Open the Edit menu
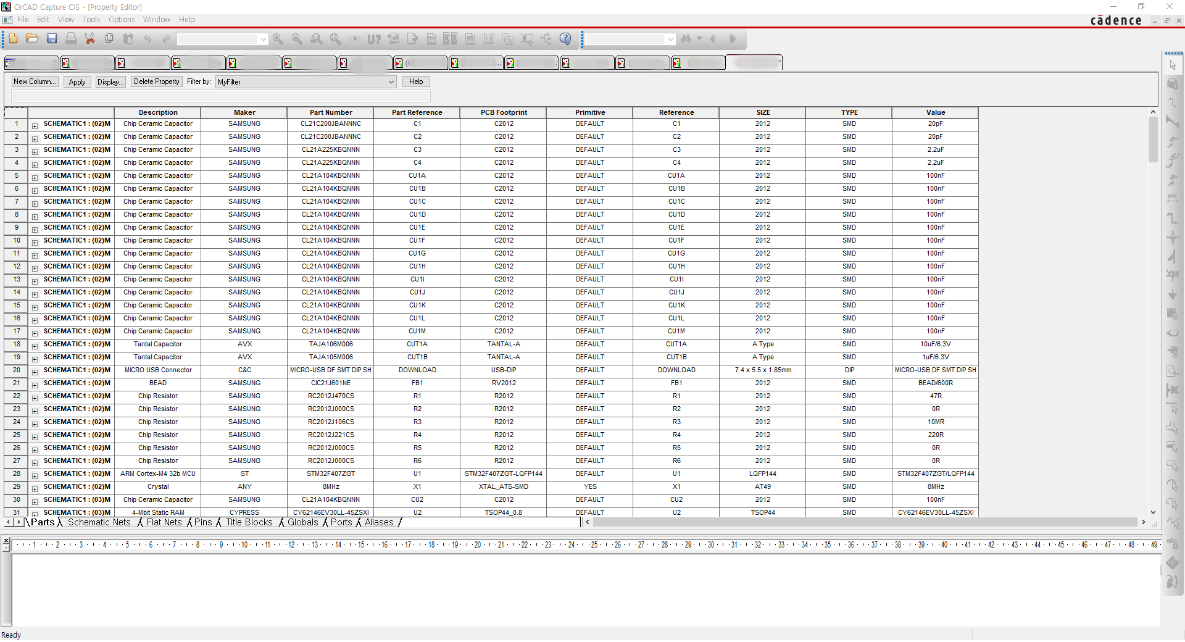The height and width of the screenshot is (642, 1185). tap(43, 20)
